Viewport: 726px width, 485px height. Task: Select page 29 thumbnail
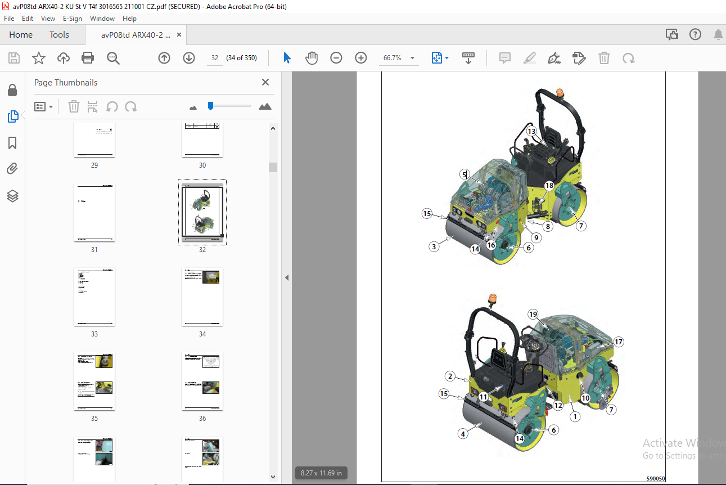(94, 141)
